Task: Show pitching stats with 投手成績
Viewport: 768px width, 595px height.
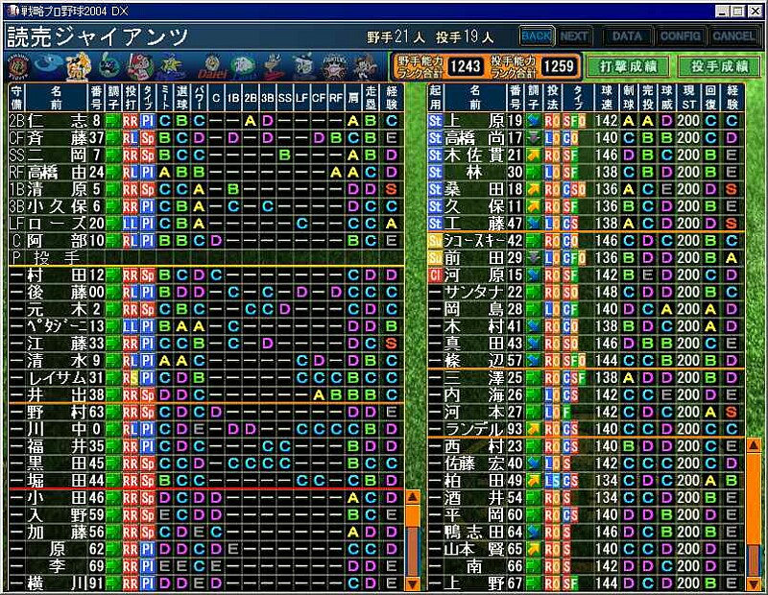Action: click(x=719, y=66)
